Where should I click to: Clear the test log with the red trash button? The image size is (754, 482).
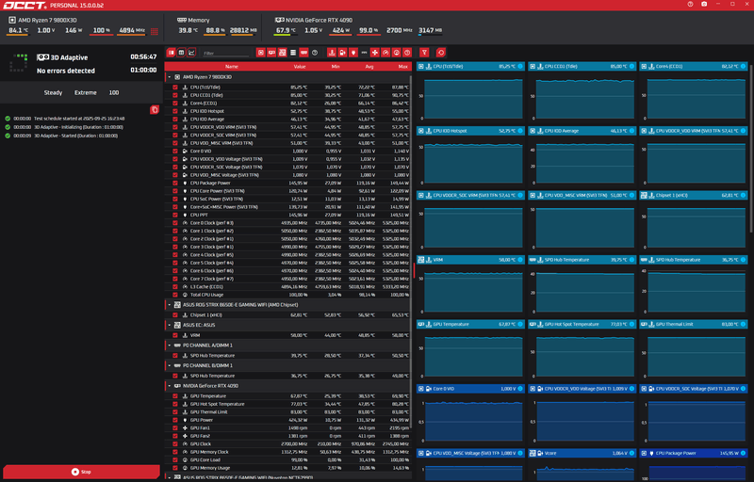point(155,110)
